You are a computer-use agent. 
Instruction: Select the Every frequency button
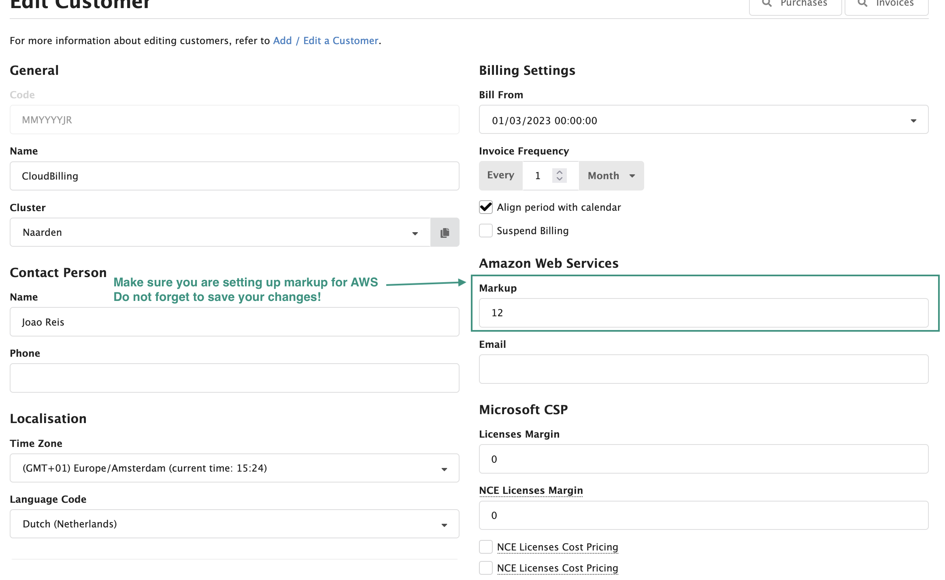point(500,176)
